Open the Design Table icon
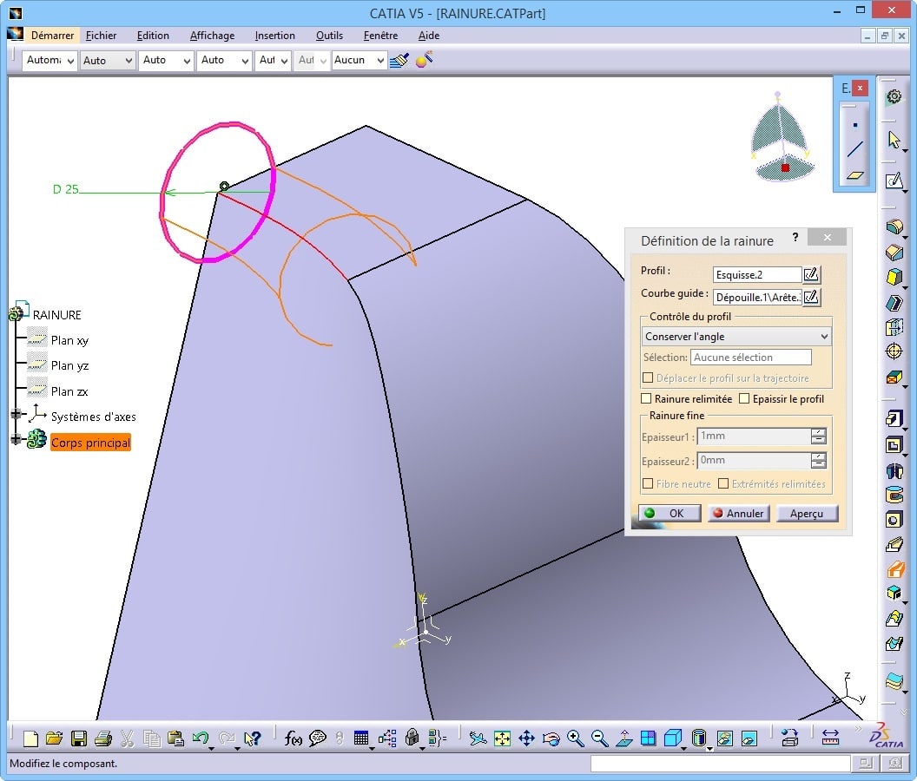 point(361,738)
